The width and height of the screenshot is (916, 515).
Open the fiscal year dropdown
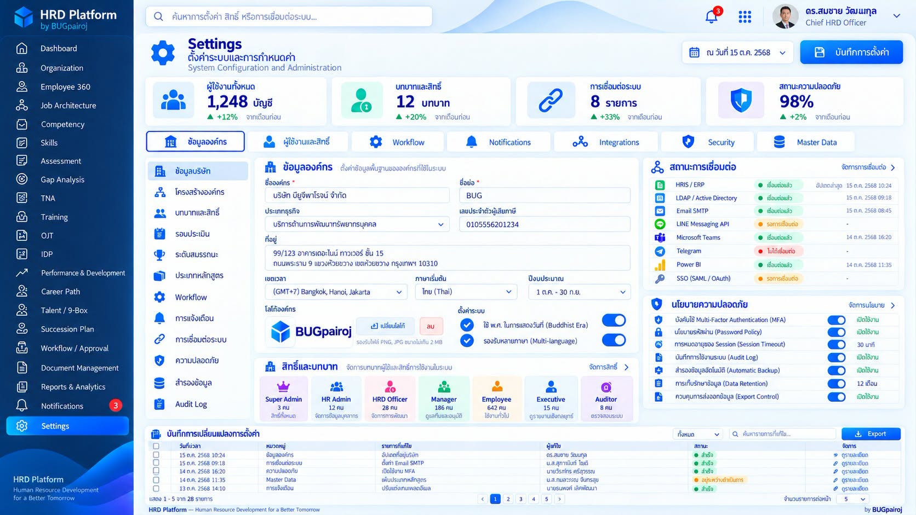pos(580,292)
